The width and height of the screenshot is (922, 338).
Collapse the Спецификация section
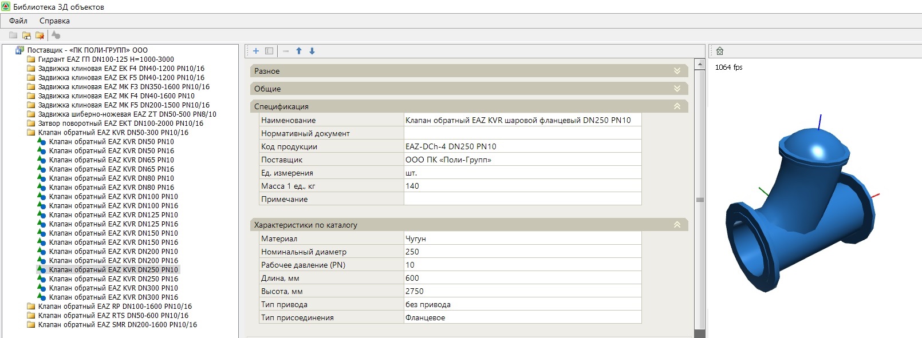coord(677,106)
